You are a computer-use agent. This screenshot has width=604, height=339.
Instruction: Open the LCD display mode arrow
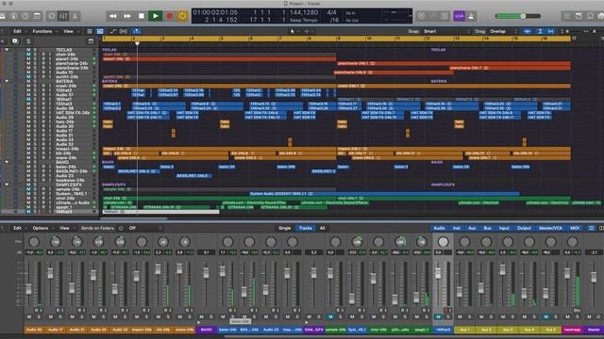410,16
